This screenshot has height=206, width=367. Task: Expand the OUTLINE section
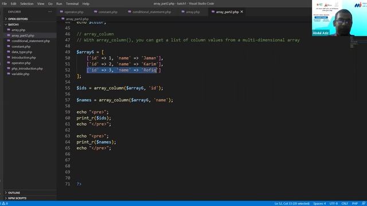(x=14, y=193)
